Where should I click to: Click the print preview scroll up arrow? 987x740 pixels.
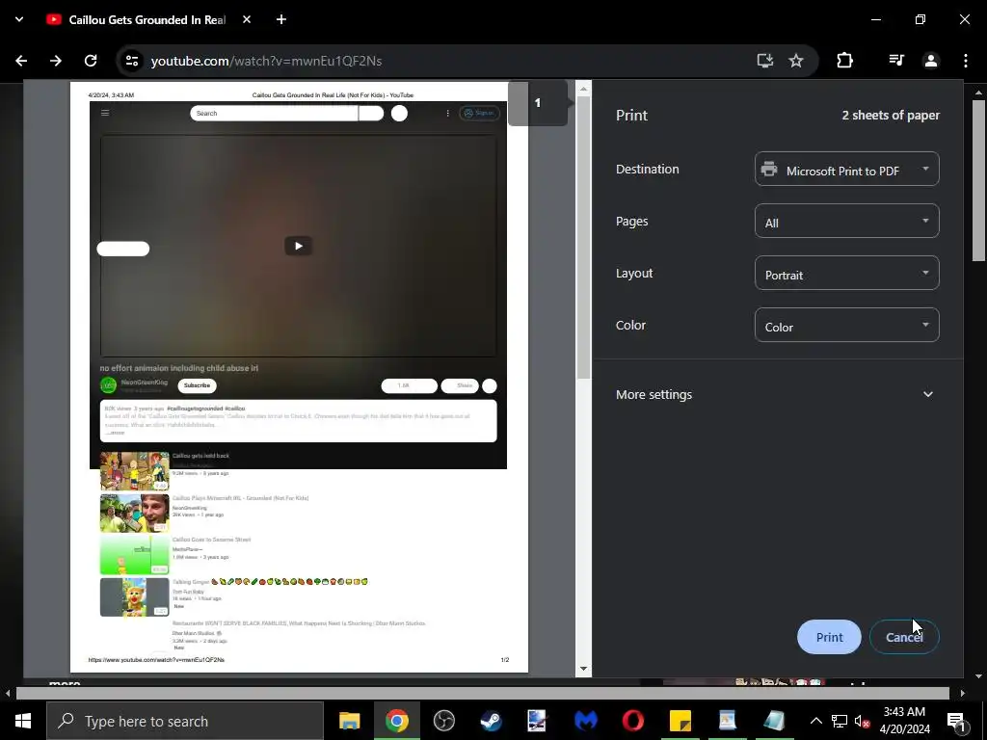(583, 90)
